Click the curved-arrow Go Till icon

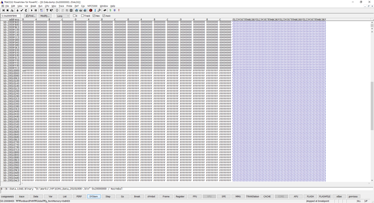(x=26, y=10)
